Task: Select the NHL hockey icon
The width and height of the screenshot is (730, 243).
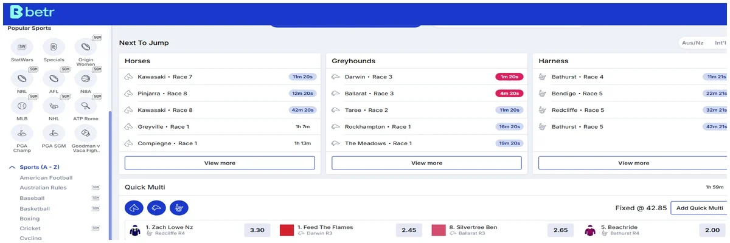Action: point(54,106)
